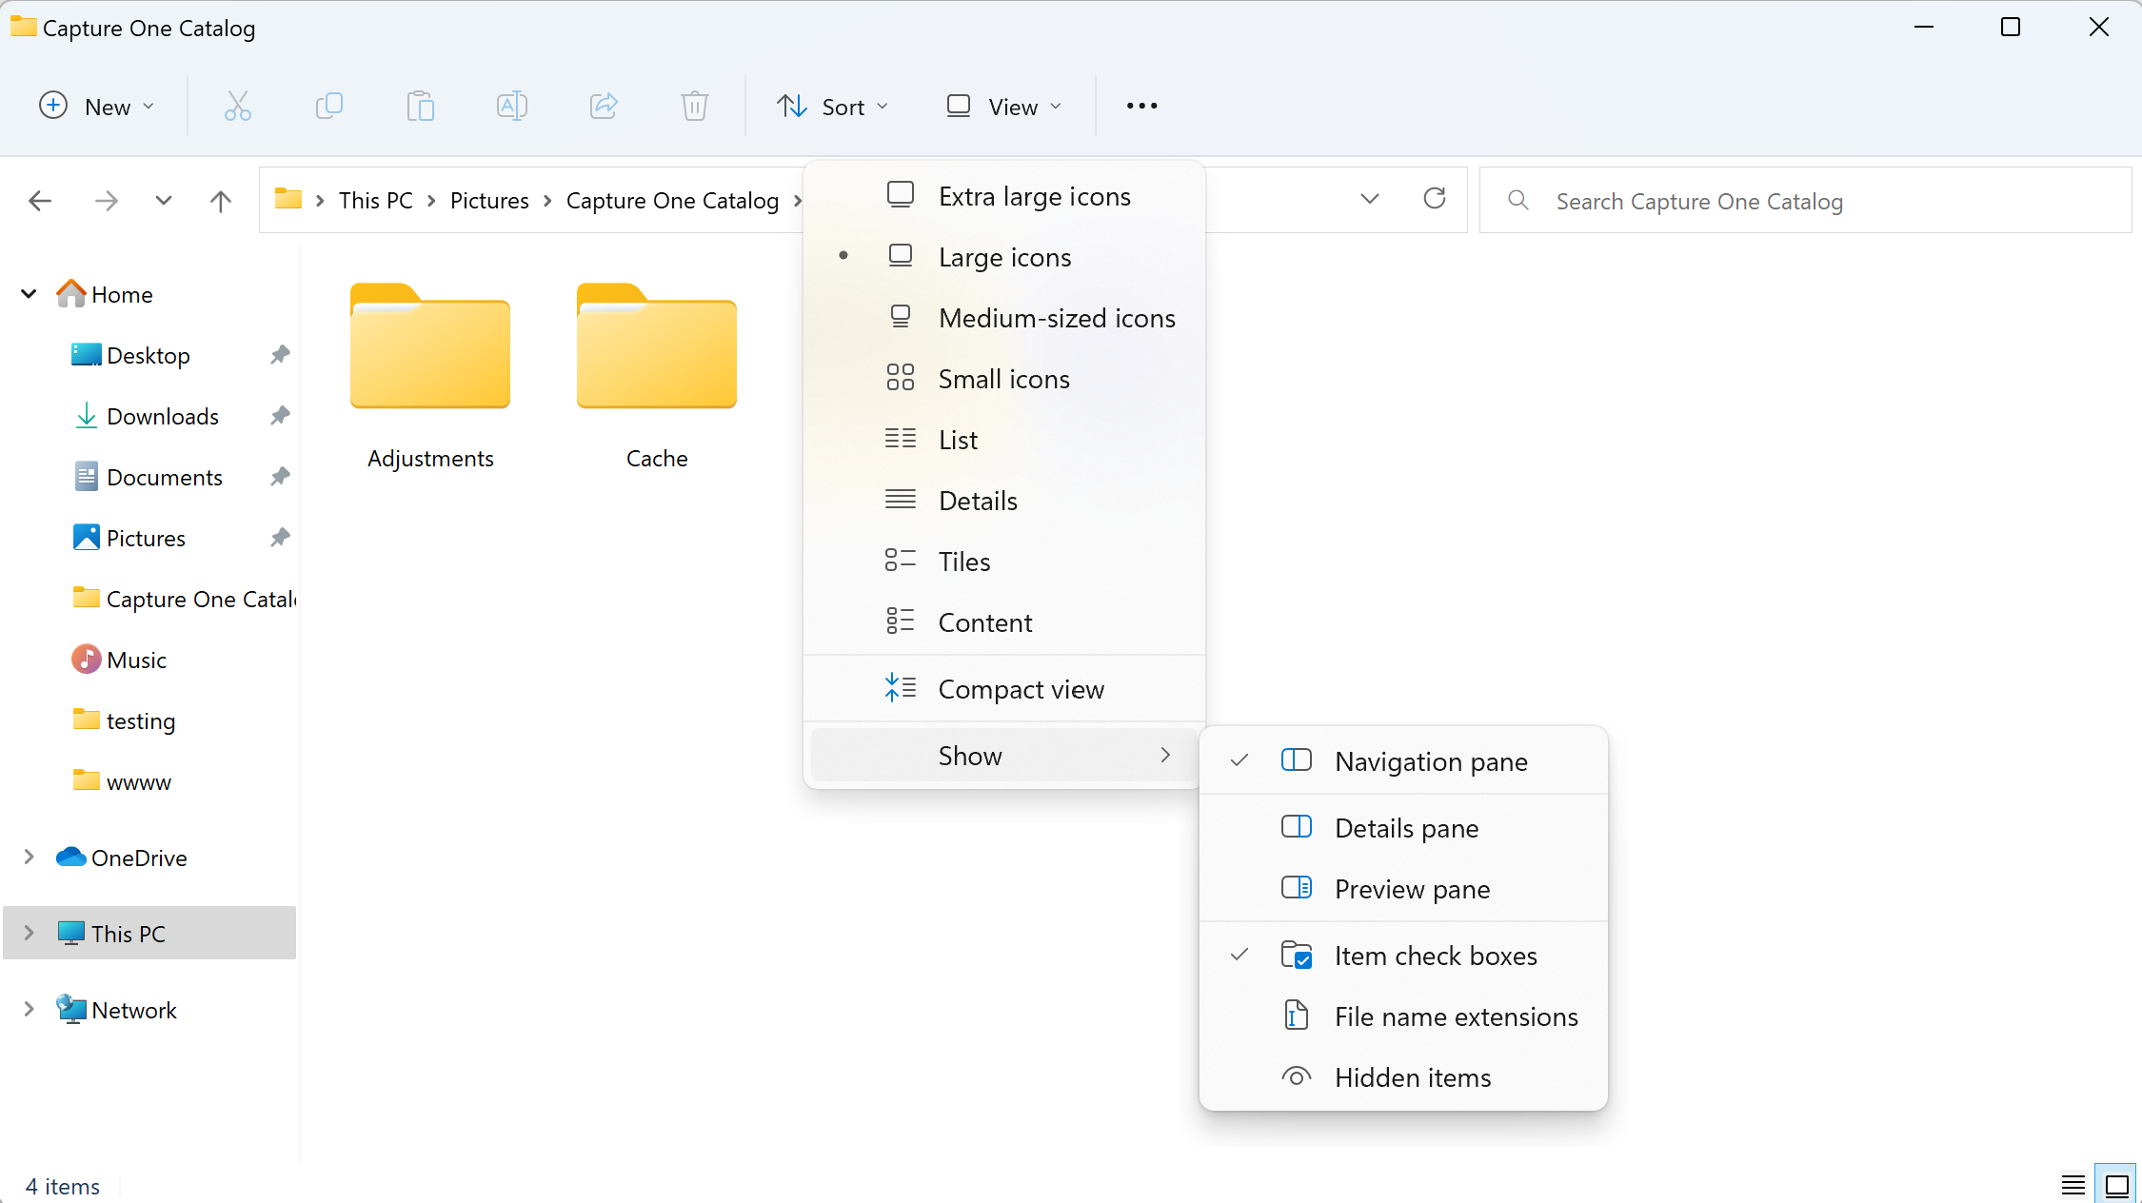Screen dimensions: 2142x1203
Task: Select the Cut icon in the toolbar
Action: pyautogui.click(x=237, y=106)
